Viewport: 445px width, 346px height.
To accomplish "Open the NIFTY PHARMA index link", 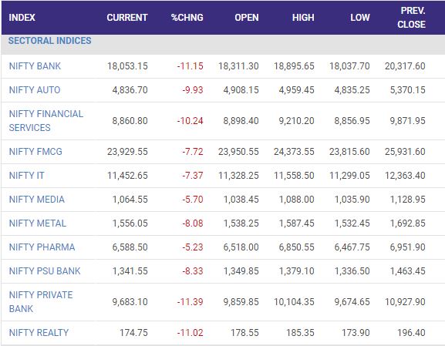I will [42, 247].
